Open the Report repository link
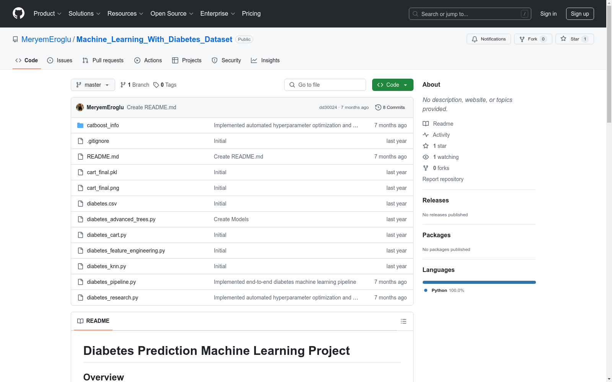The height and width of the screenshot is (382, 612). pyautogui.click(x=443, y=179)
